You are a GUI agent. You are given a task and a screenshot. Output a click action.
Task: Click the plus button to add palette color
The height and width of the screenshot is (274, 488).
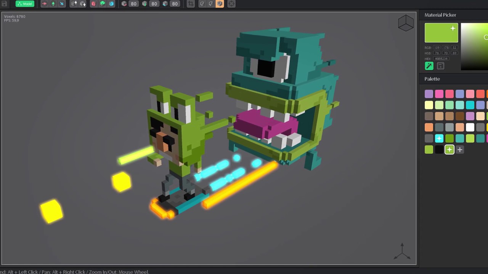[x=460, y=150]
